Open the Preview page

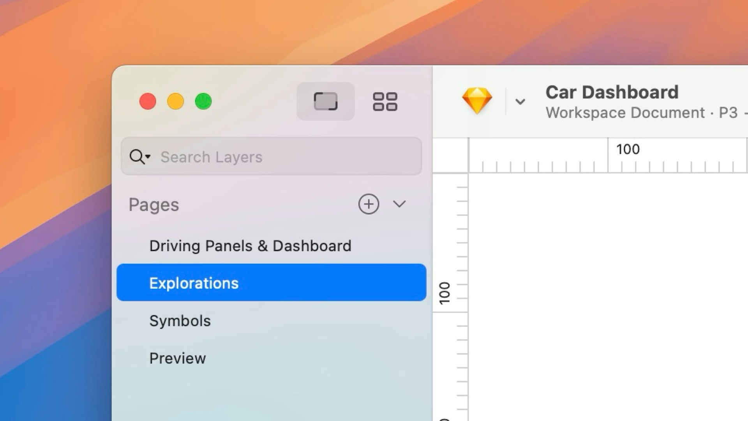coord(178,358)
